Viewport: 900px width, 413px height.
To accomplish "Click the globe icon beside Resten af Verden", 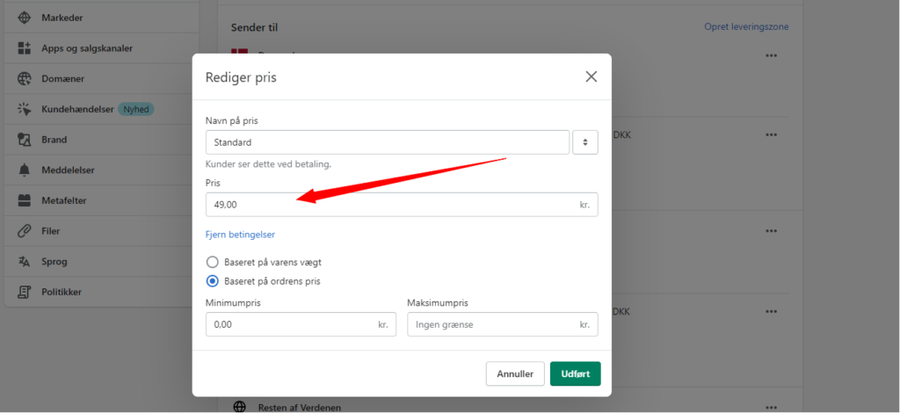I will (239, 407).
